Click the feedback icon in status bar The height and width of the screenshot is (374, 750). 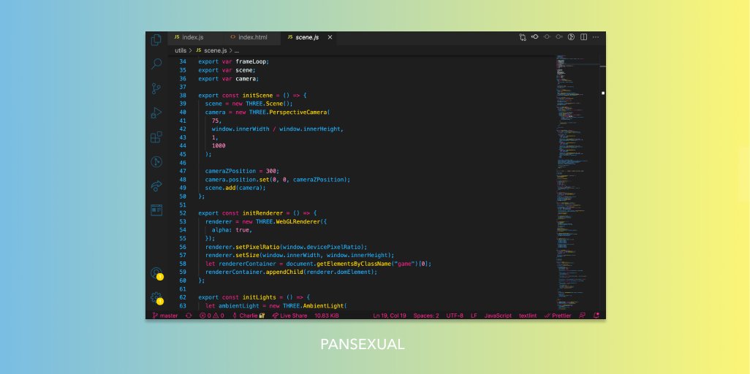582,316
